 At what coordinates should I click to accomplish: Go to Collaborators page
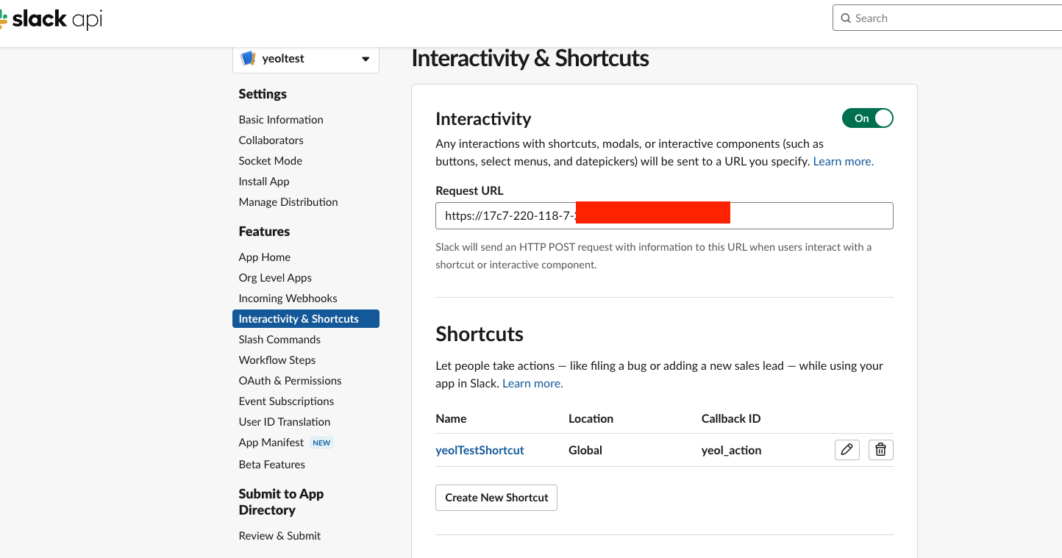pos(271,140)
